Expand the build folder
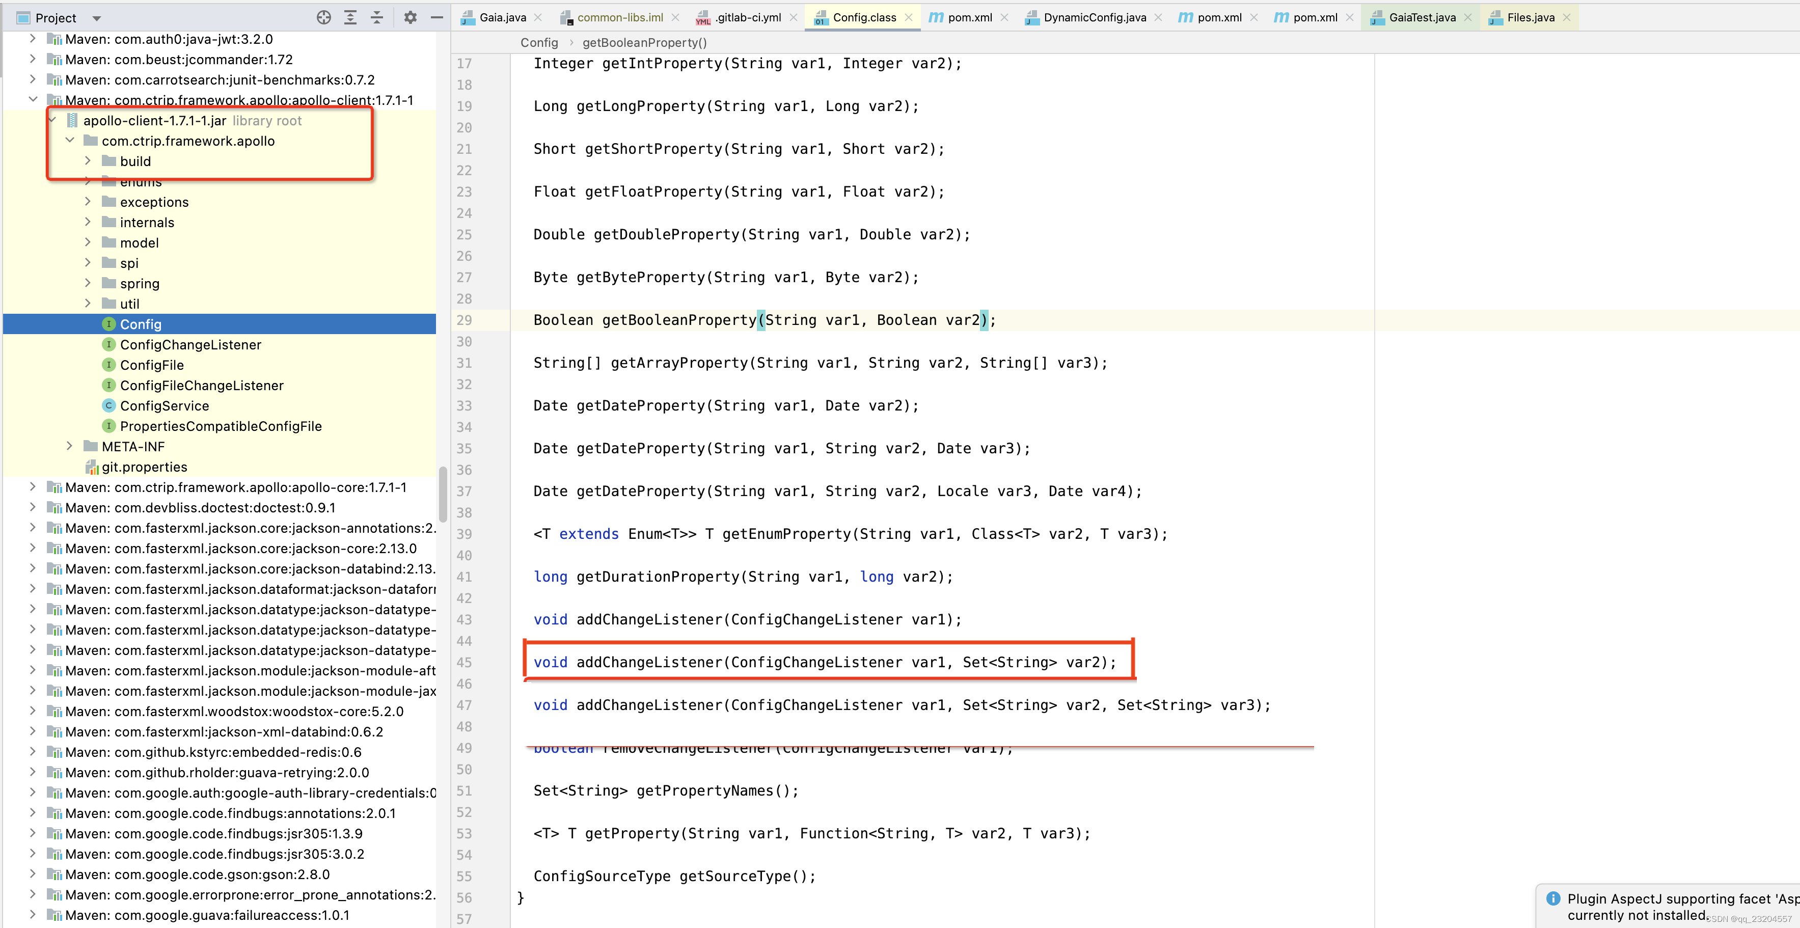The width and height of the screenshot is (1800, 928). point(88,161)
